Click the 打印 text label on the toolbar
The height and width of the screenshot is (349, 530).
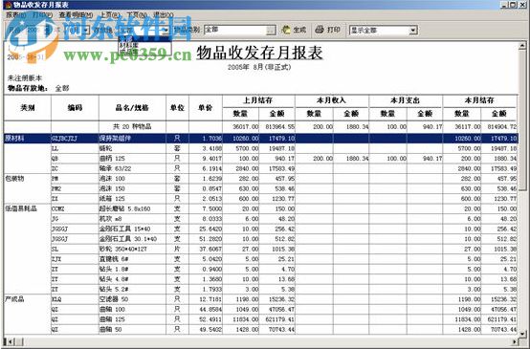coord(333,30)
